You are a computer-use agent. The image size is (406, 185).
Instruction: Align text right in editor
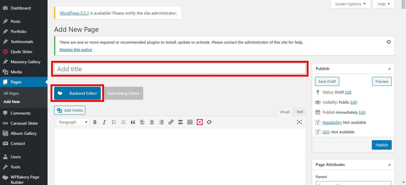tap(161, 122)
